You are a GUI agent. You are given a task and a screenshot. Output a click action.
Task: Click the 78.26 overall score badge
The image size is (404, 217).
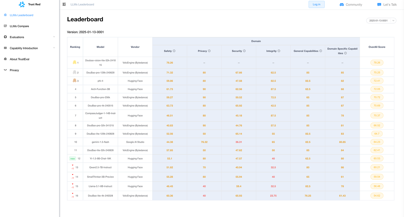click(x=377, y=63)
